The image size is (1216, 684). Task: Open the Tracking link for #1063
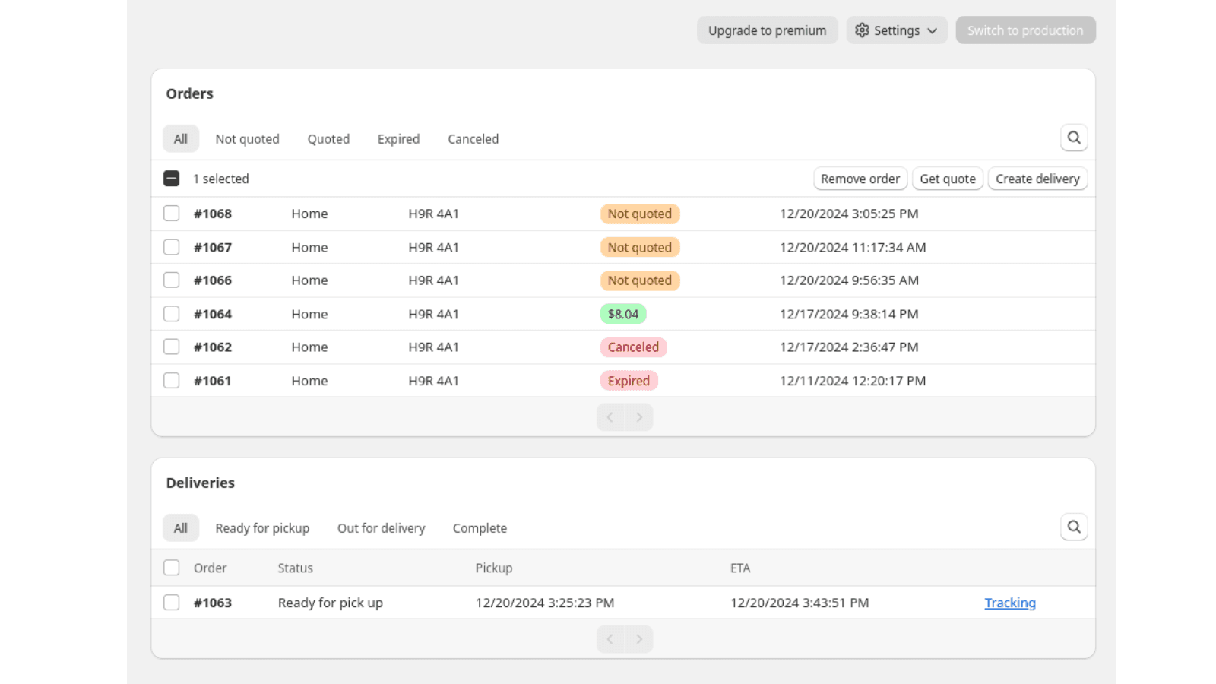pyautogui.click(x=1009, y=603)
